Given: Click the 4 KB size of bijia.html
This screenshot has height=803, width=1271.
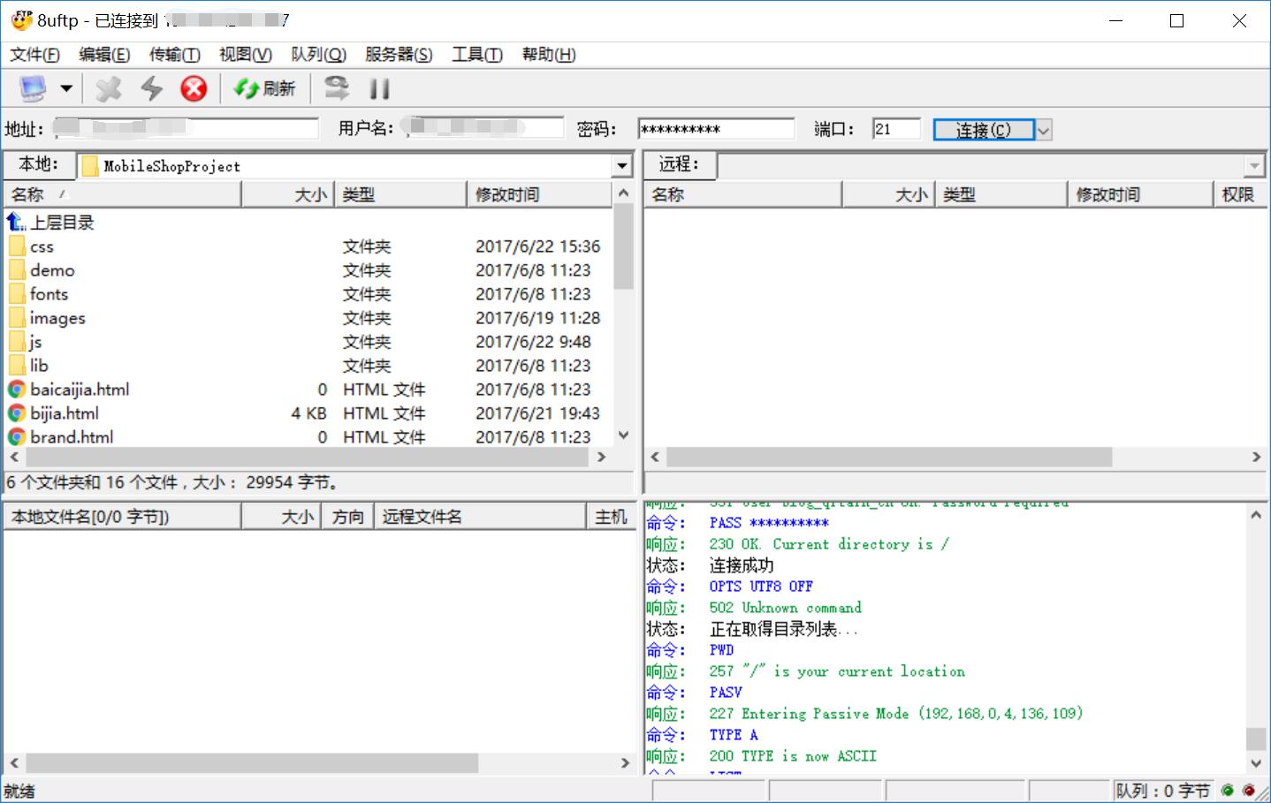Looking at the screenshot, I should [x=308, y=413].
